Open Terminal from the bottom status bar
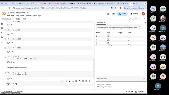 pyautogui.click(x=19, y=92)
